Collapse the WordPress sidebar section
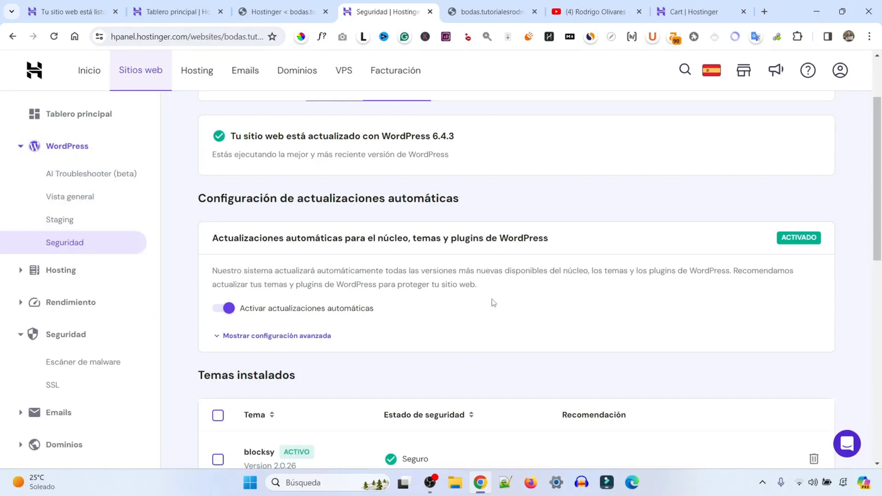Screen dimensions: 882x496 coord(20,146)
